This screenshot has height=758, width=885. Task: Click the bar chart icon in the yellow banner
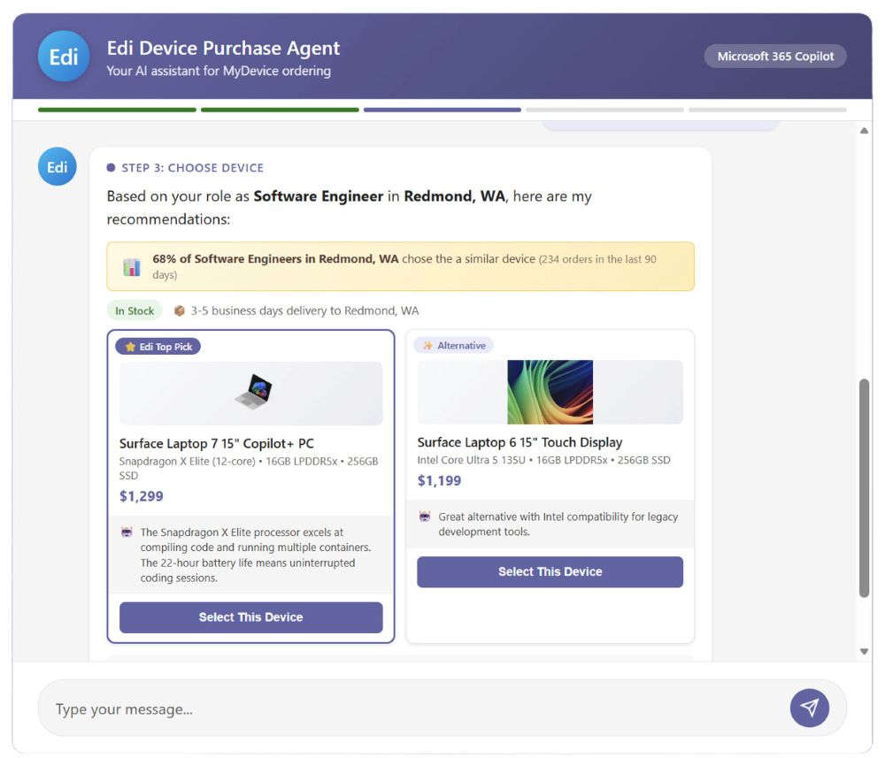pyautogui.click(x=132, y=267)
